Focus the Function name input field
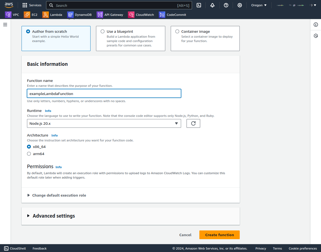The width and height of the screenshot is (321, 252). point(104,93)
